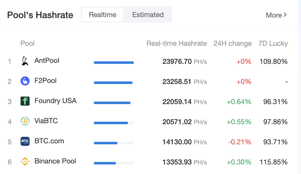The image size is (301, 174).
Task: Click the Pool's Hashrate heading
Action: [40, 15]
